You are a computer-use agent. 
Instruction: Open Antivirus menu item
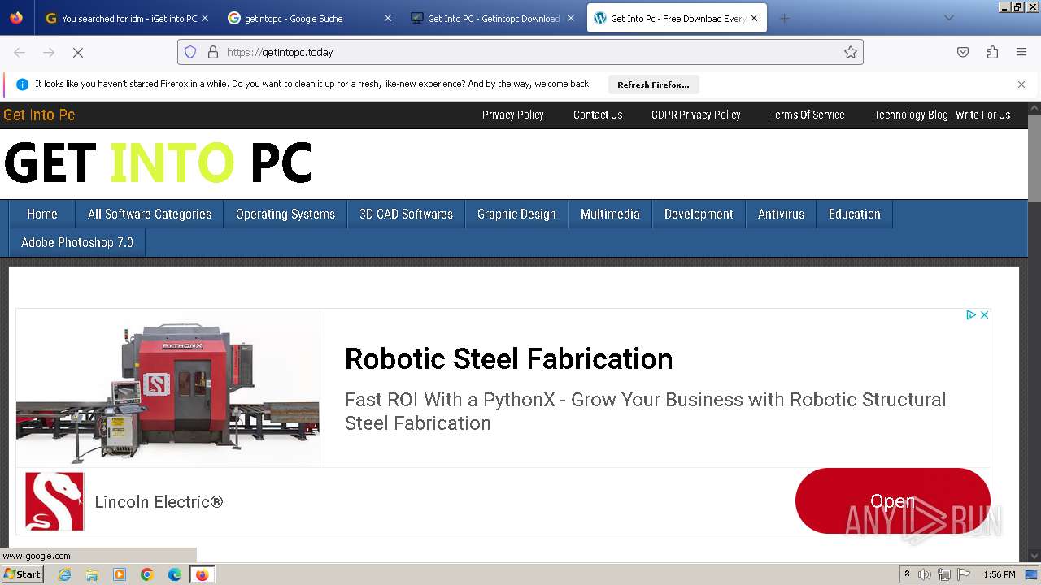(781, 214)
